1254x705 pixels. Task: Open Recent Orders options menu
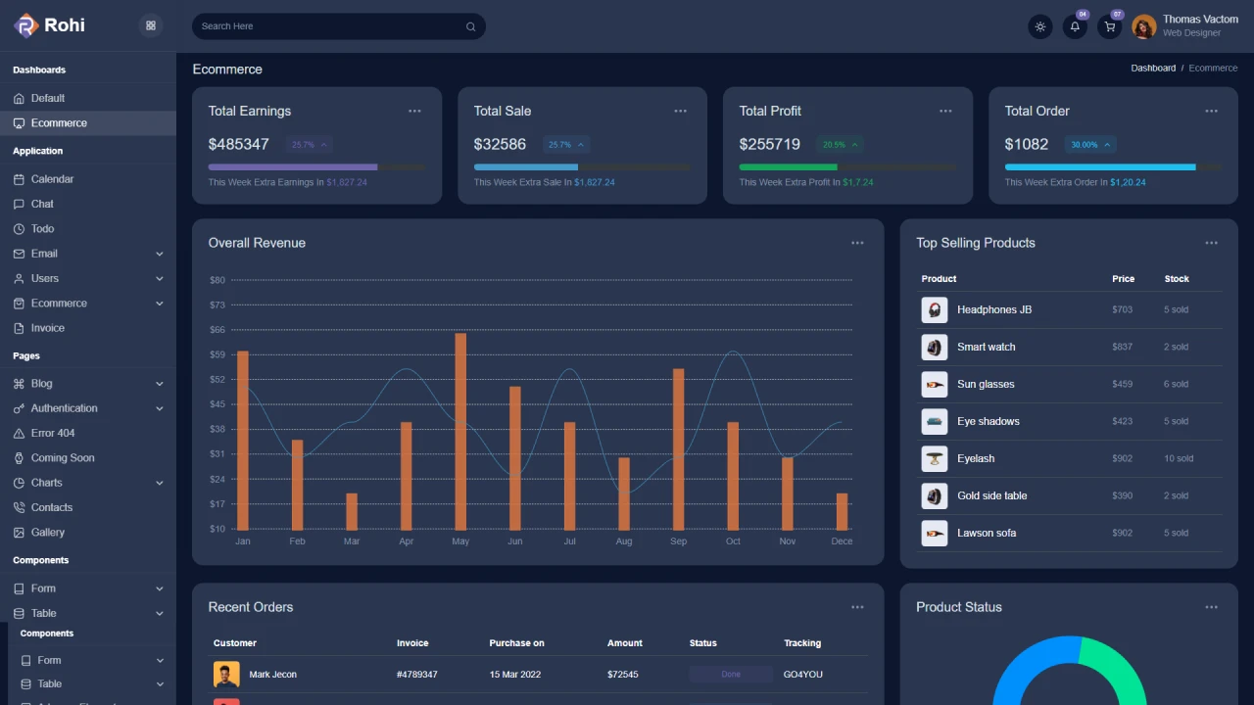857,607
